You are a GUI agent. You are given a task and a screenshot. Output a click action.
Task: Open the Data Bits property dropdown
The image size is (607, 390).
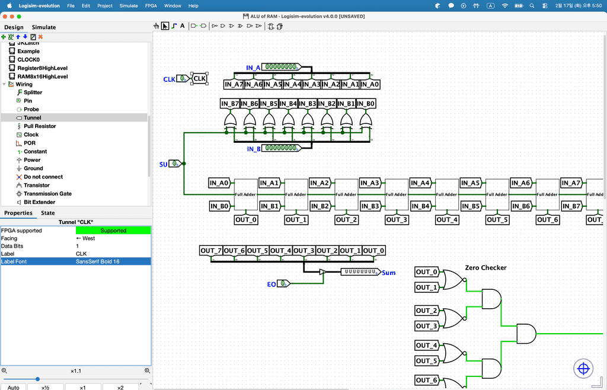113,246
